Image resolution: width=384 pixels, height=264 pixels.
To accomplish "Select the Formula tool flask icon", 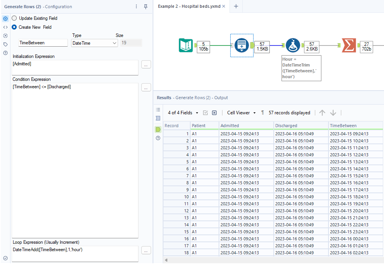I will 292,45.
